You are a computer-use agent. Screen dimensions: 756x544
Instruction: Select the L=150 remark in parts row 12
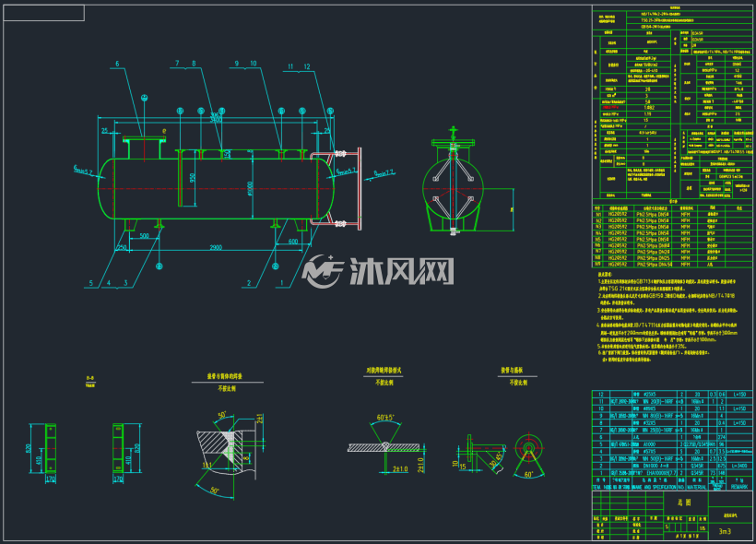[739, 394]
